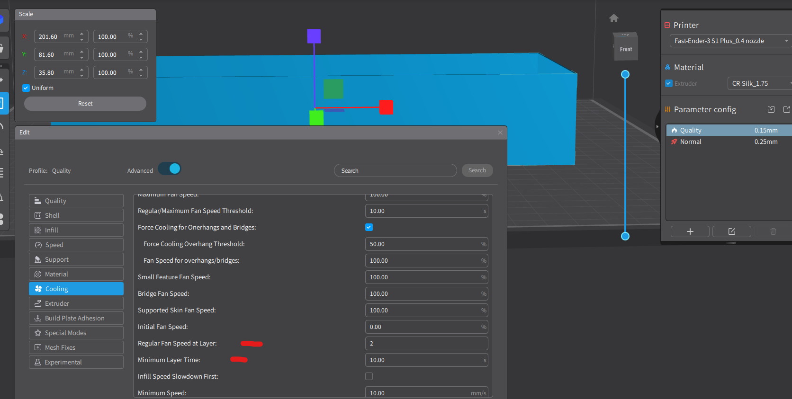Screen dimensions: 792x399
Task: Click the edit profile pencil icon
Action: (732, 231)
